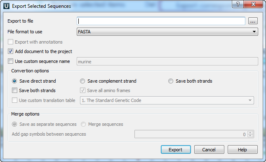266x162 pixels.
Task: Click the Export button
Action: tap(176, 150)
